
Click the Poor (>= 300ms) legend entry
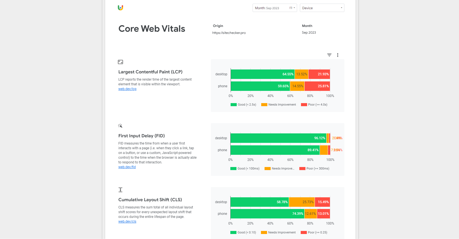tap(314, 169)
